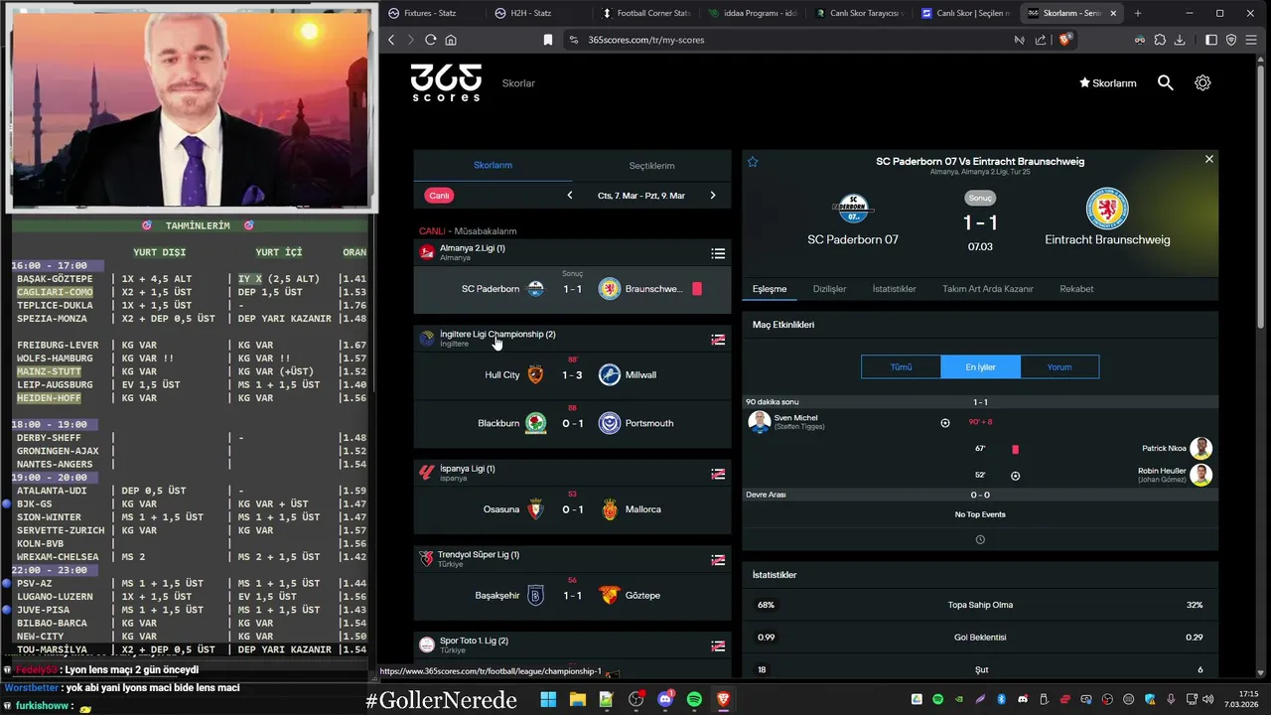Click the 365 scores logo
This screenshot has width=1271, height=715.
point(446,82)
